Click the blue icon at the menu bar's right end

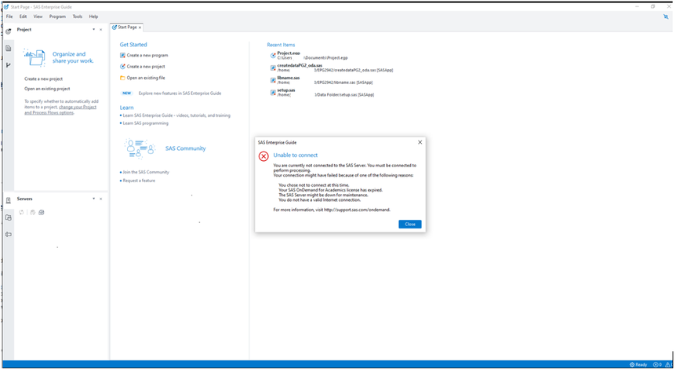pyautogui.click(x=666, y=16)
